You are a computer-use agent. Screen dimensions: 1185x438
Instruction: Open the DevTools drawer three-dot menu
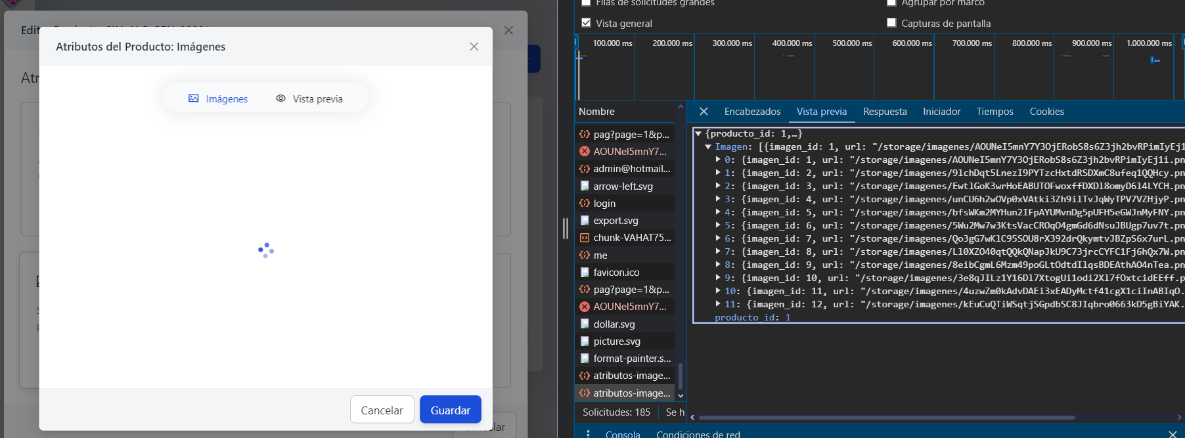588,434
